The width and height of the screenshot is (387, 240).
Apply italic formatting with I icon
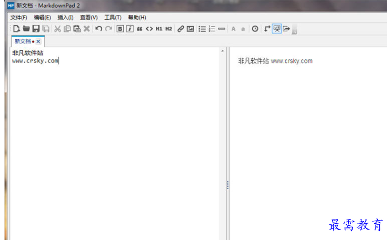pyautogui.click(x=130, y=29)
